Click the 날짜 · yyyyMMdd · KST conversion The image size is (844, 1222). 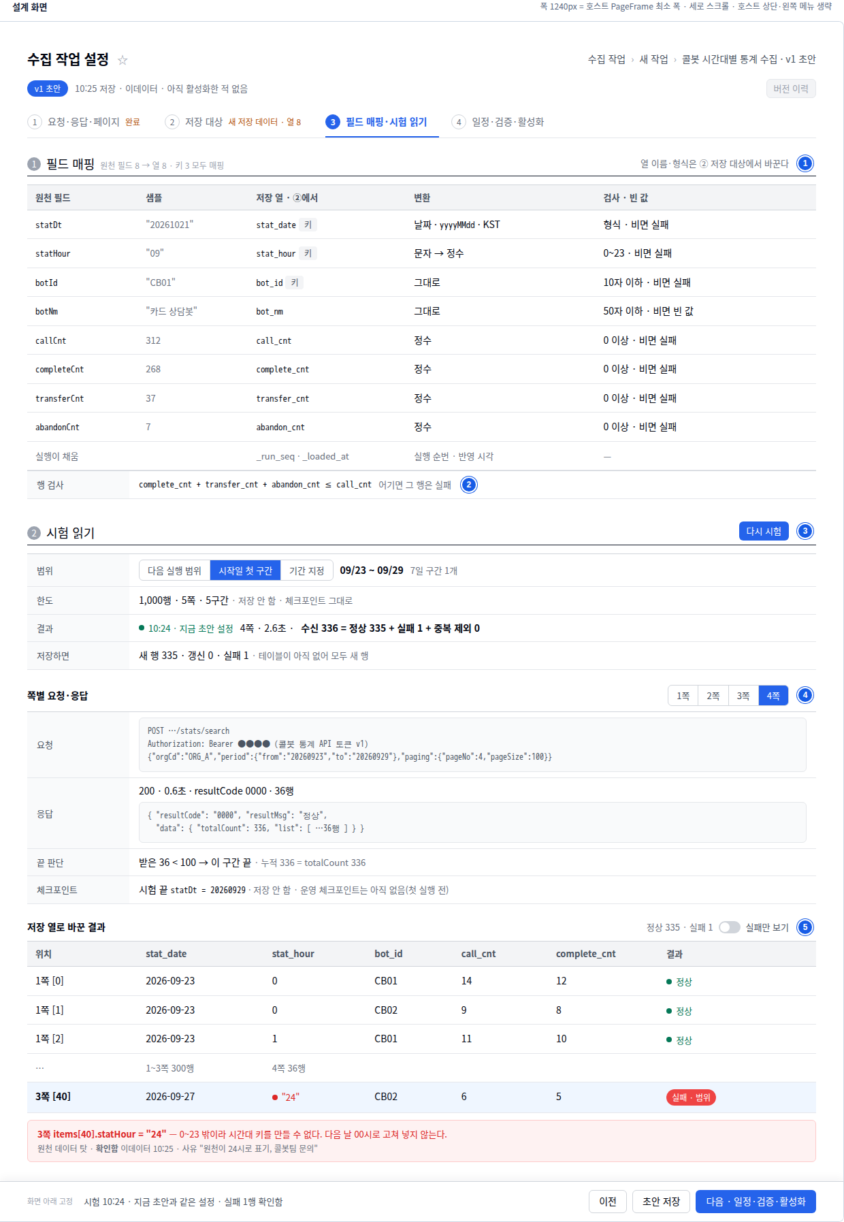click(x=457, y=225)
